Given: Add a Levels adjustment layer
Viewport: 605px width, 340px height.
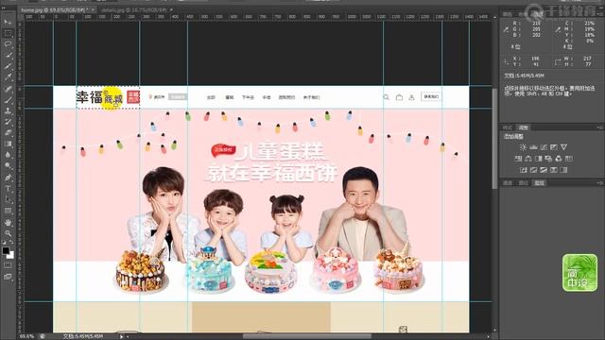Looking at the screenshot, I should point(533,147).
